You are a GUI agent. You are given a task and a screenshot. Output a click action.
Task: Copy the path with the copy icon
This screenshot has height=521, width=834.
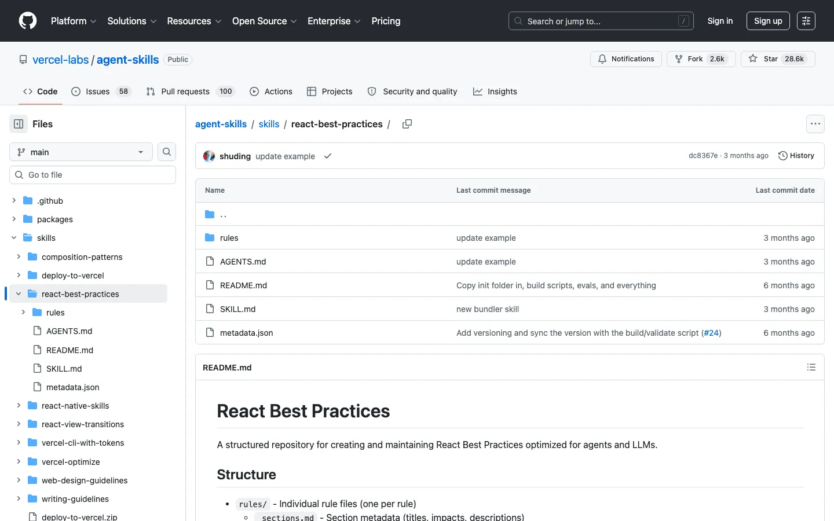coord(407,124)
